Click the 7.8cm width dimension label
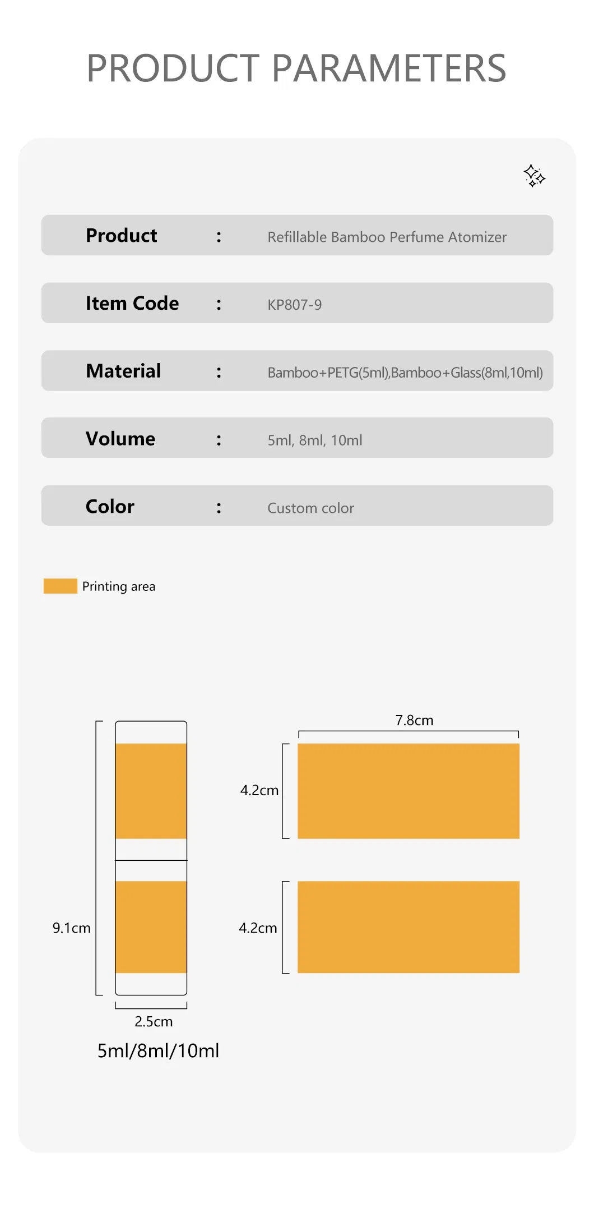The image size is (594, 1216). pyautogui.click(x=414, y=720)
